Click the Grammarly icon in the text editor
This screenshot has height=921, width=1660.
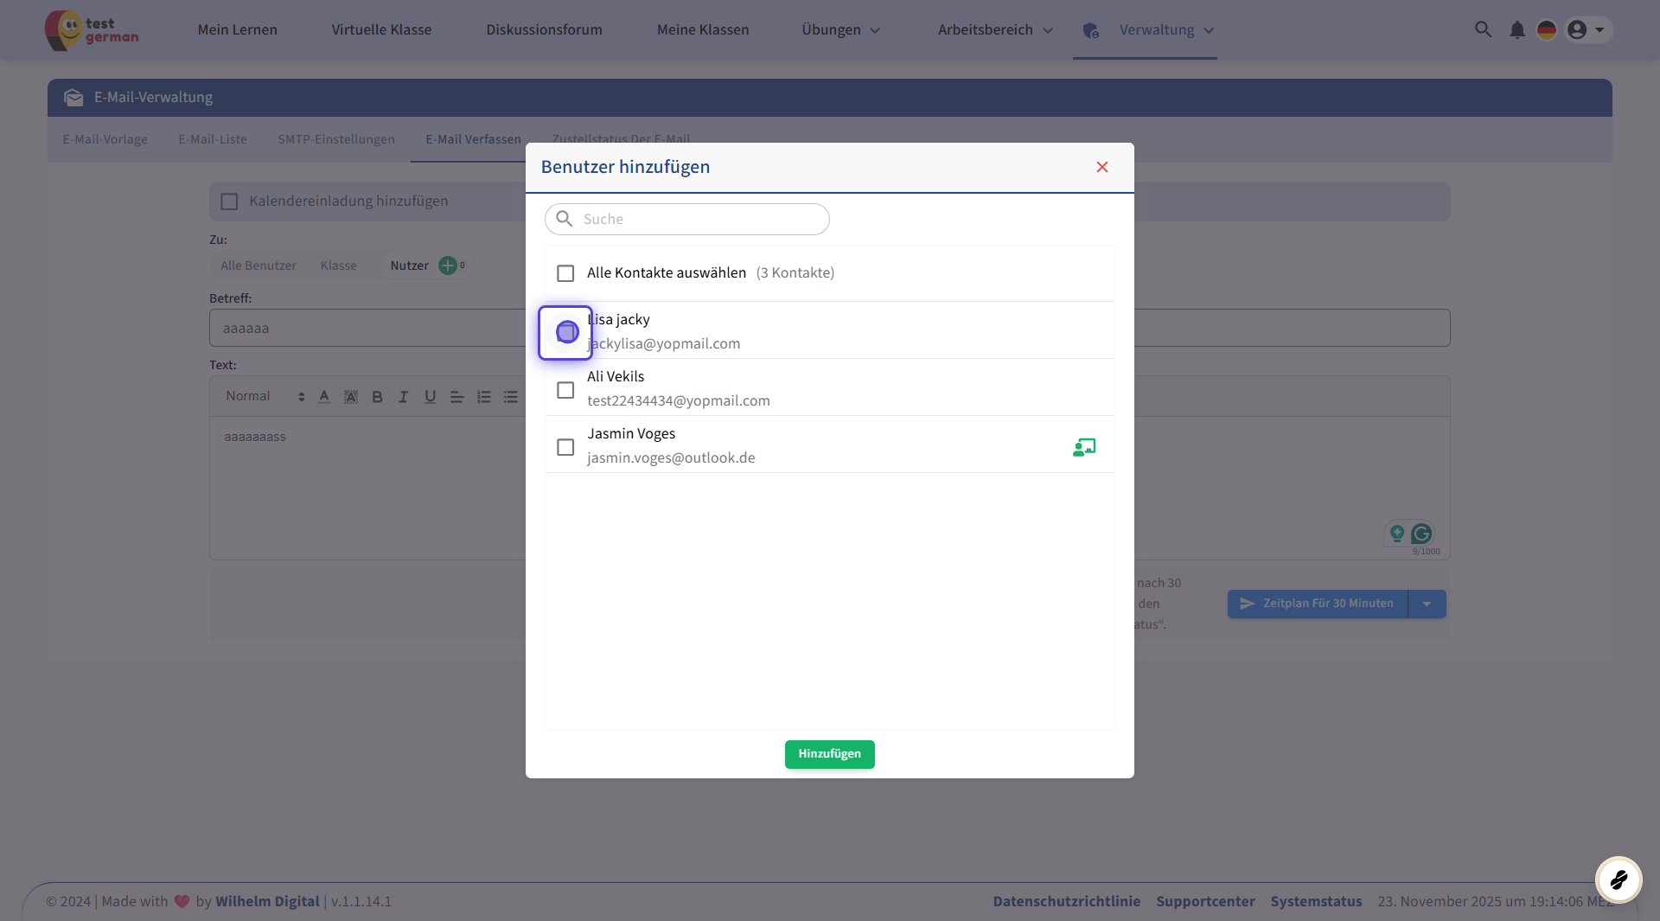tap(1421, 534)
